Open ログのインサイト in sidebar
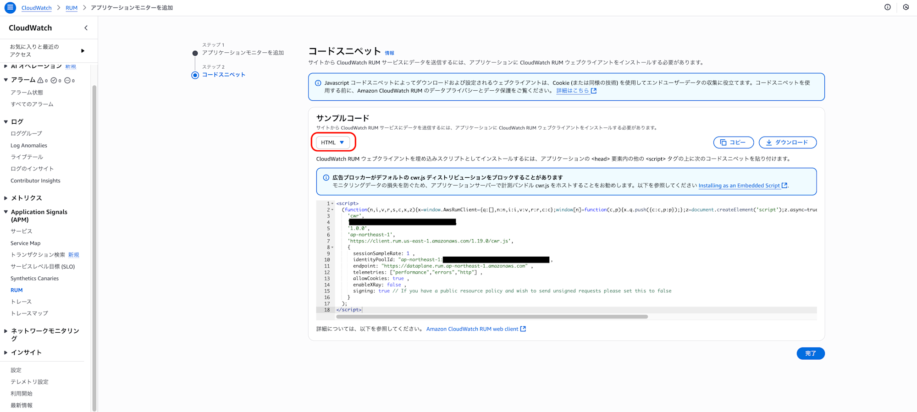Screen dimensions: 917x412 (32, 169)
